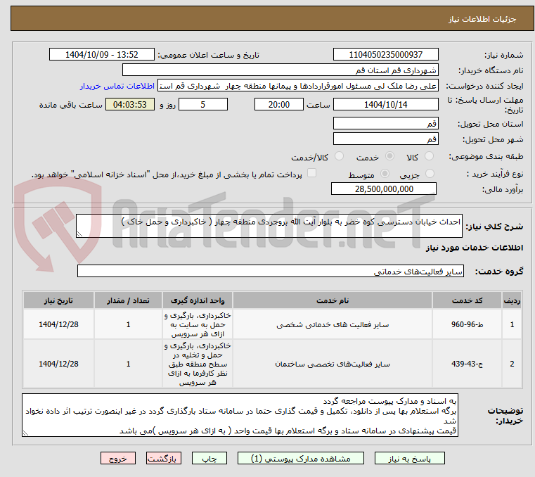Click the چاپ print button
Image resolution: width=535 pixels, height=477 pixels.
pos(210,458)
